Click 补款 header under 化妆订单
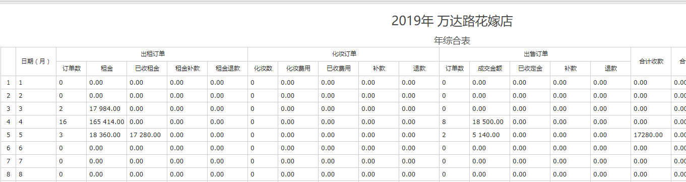 (379, 69)
